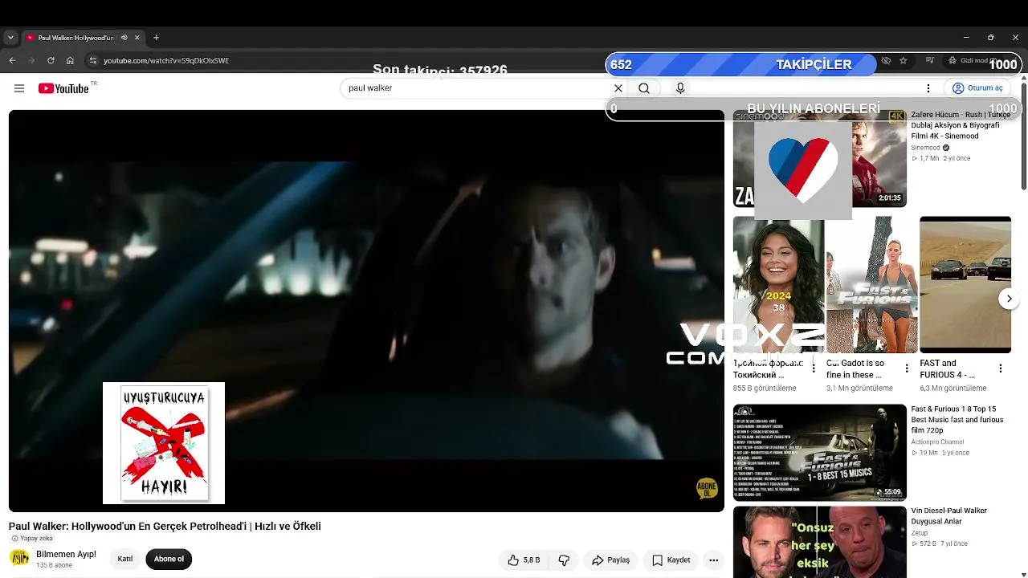Open more actions ellipsis below the video
This screenshot has width=1028, height=578.
point(713,560)
